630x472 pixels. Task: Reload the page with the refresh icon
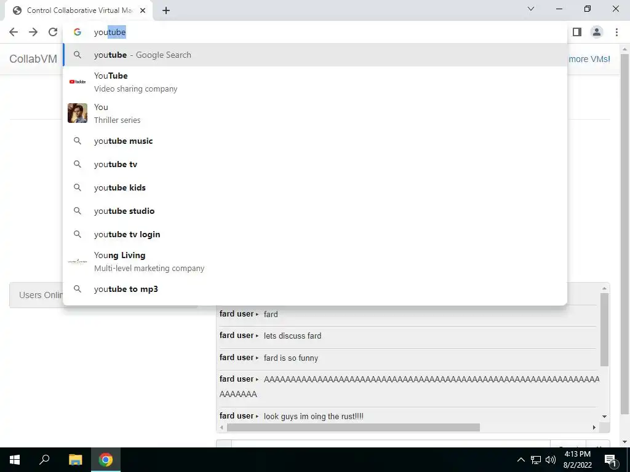click(x=53, y=32)
